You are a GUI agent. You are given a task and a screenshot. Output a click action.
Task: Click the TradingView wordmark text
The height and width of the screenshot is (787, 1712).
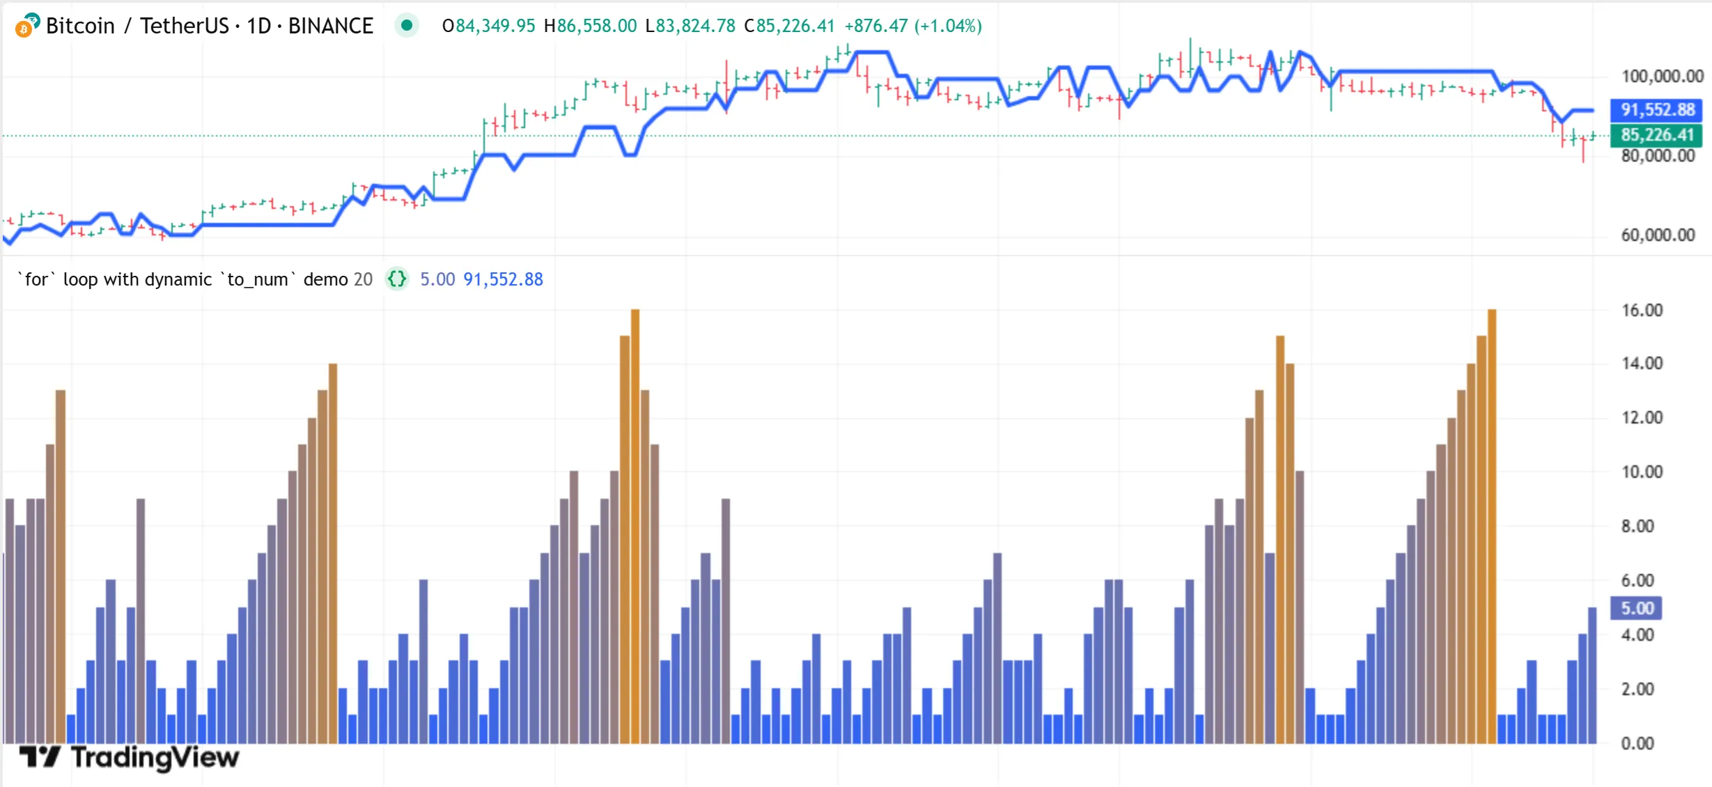coord(155,757)
